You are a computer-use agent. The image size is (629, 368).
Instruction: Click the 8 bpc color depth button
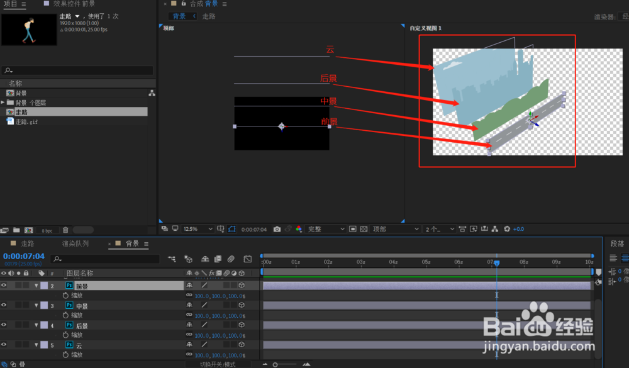coord(47,230)
